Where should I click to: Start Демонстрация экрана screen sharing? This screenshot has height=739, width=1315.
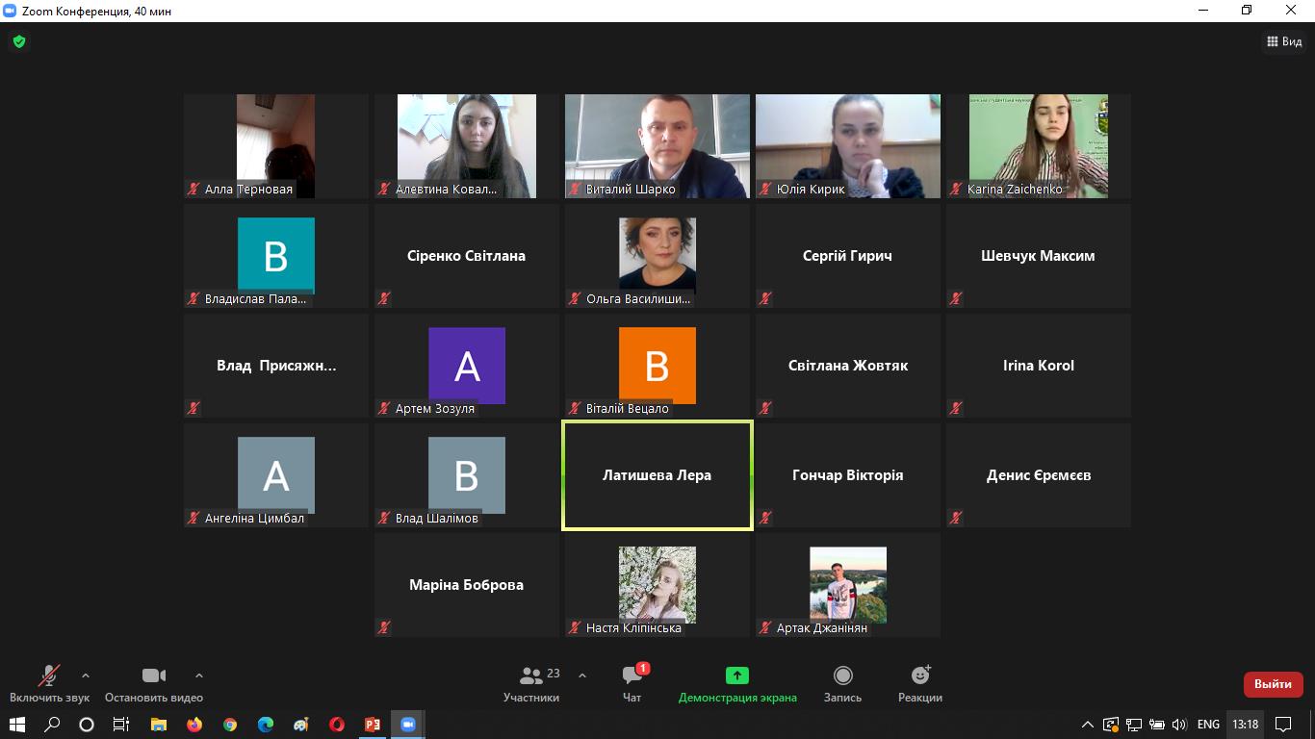(737, 683)
